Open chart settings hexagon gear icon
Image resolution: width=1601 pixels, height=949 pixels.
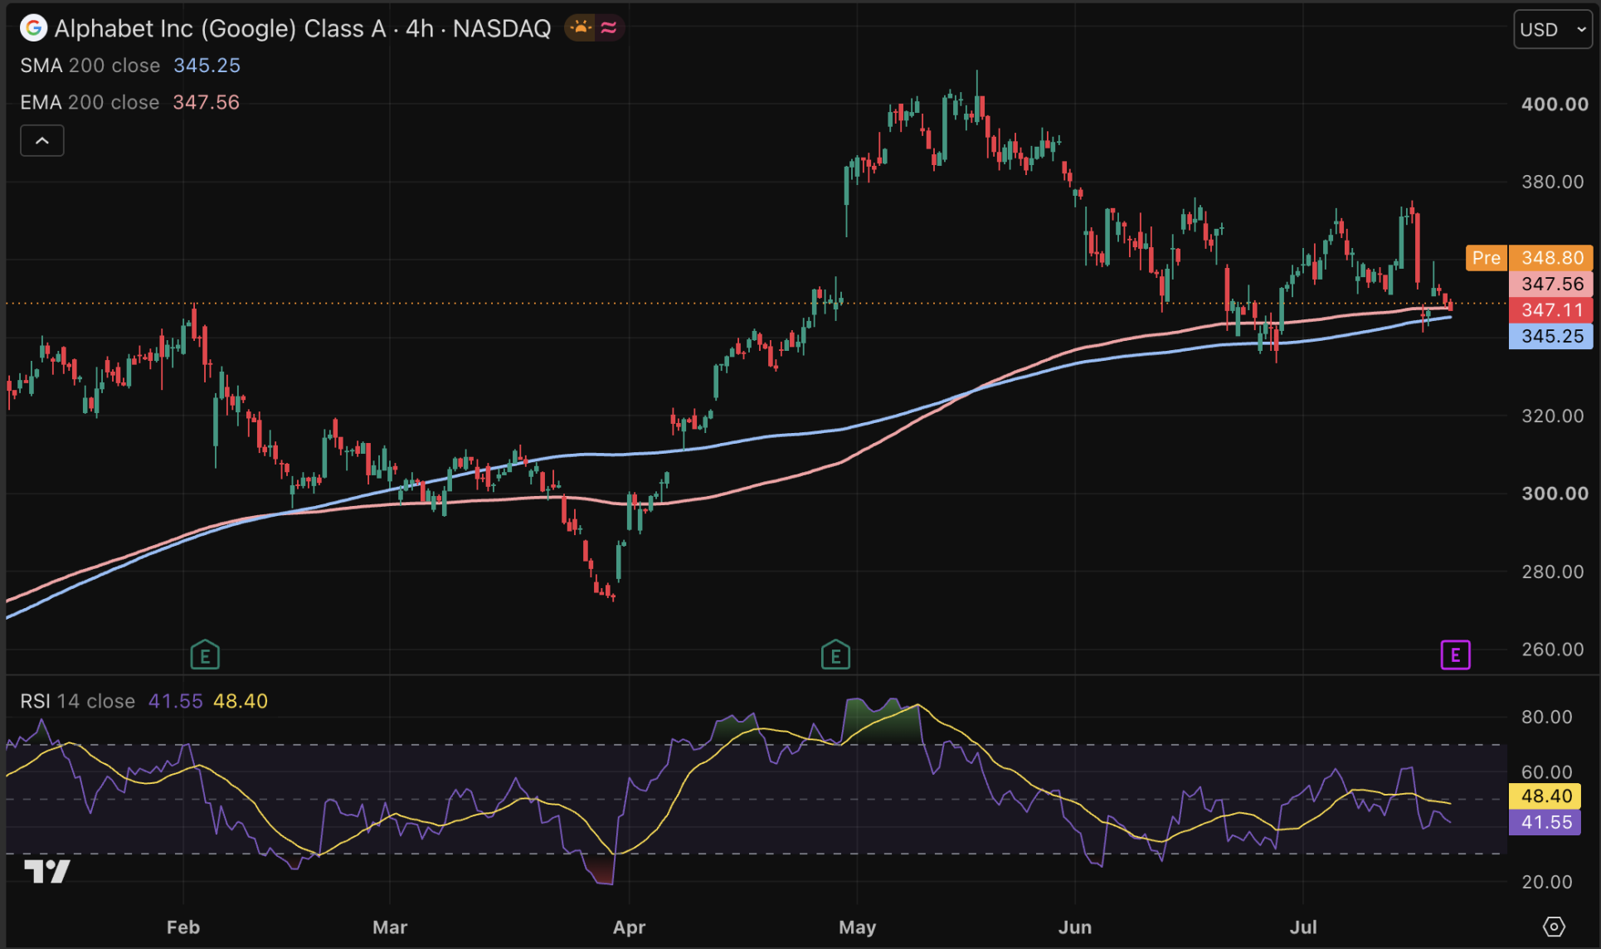click(1554, 927)
